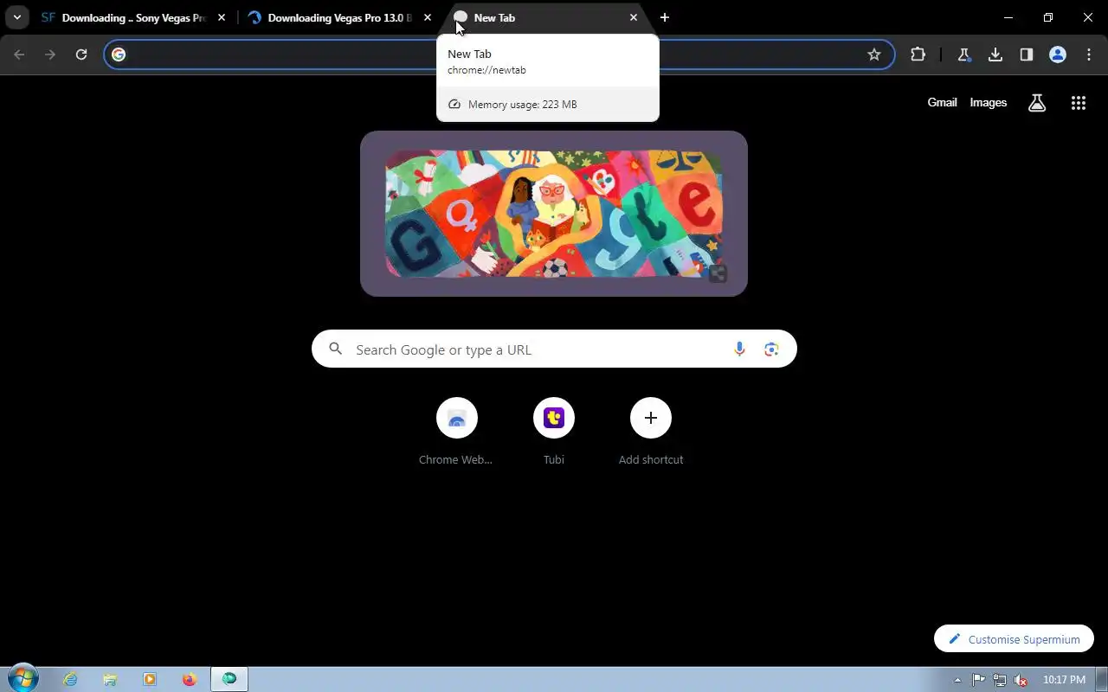Open Chrome Labs flask in toolbar

(963, 54)
